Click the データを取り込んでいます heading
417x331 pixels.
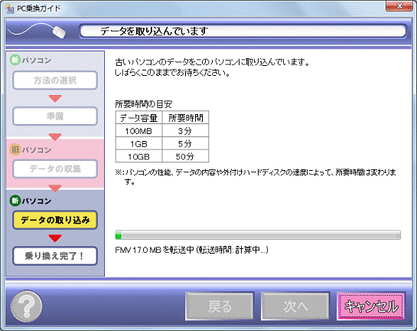tap(155, 31)
